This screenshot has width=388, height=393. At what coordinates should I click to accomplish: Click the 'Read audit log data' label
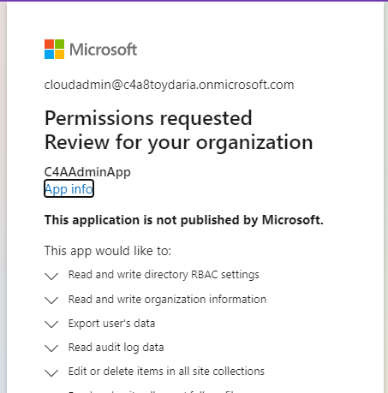click(116, 348)
